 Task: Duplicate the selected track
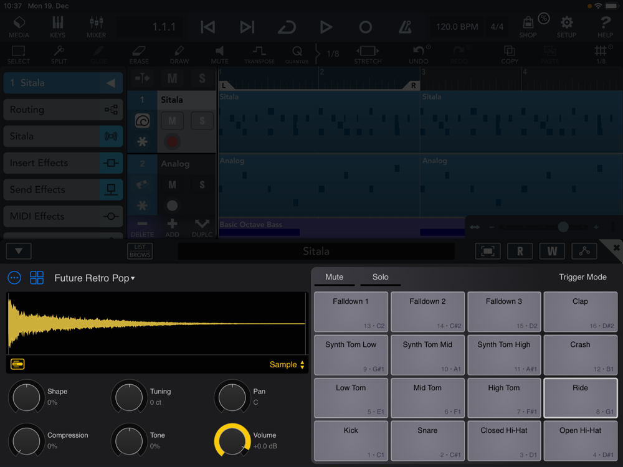tap(202, 229)
